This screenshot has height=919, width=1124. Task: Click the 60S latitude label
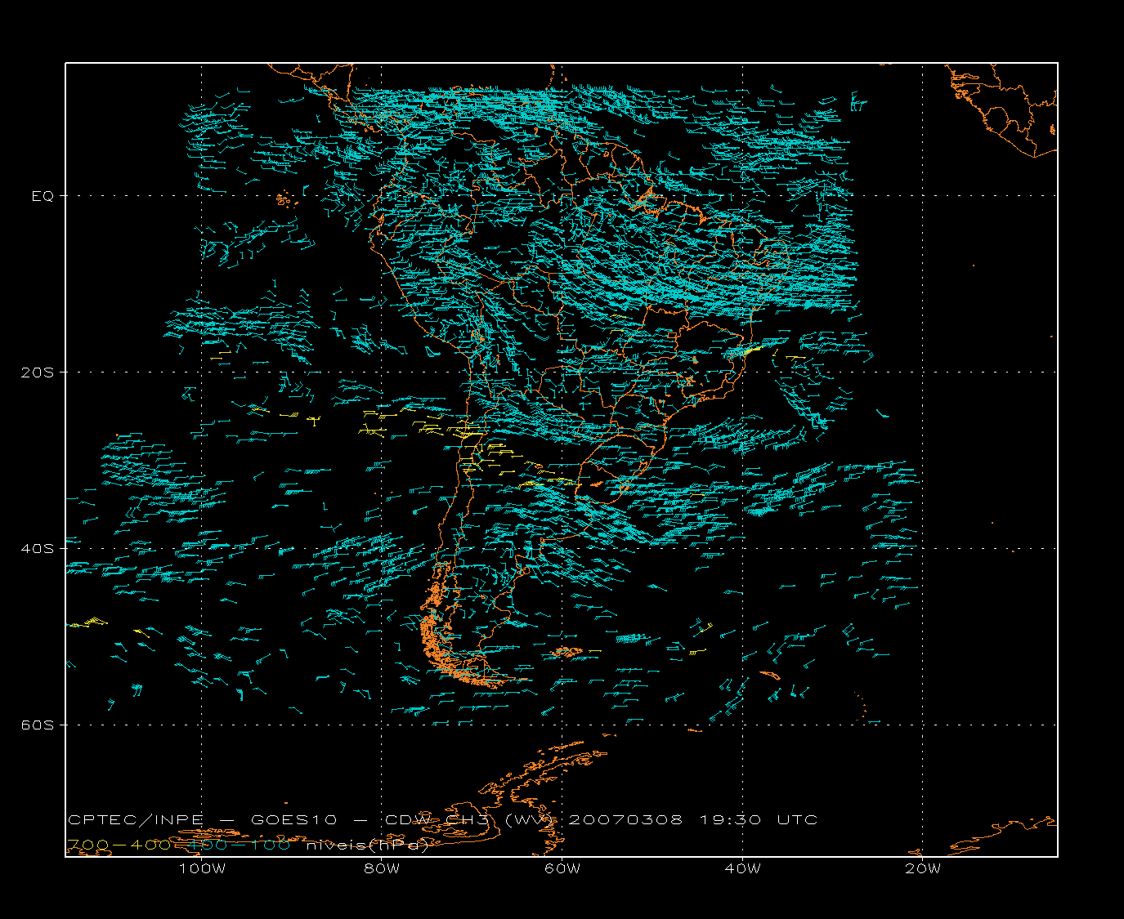click(37, 725)
